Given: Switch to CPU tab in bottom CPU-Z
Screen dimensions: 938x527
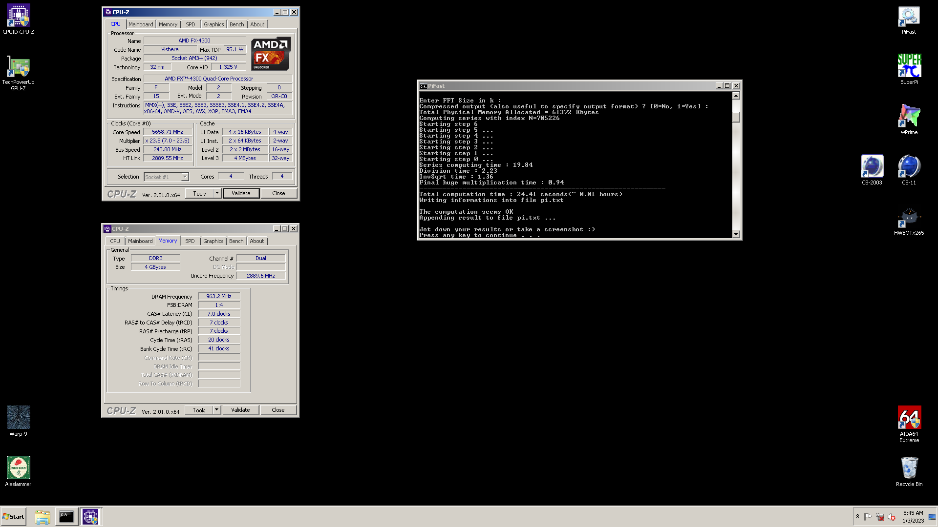Looking at the screenshot, I should [x=115, y=241].
